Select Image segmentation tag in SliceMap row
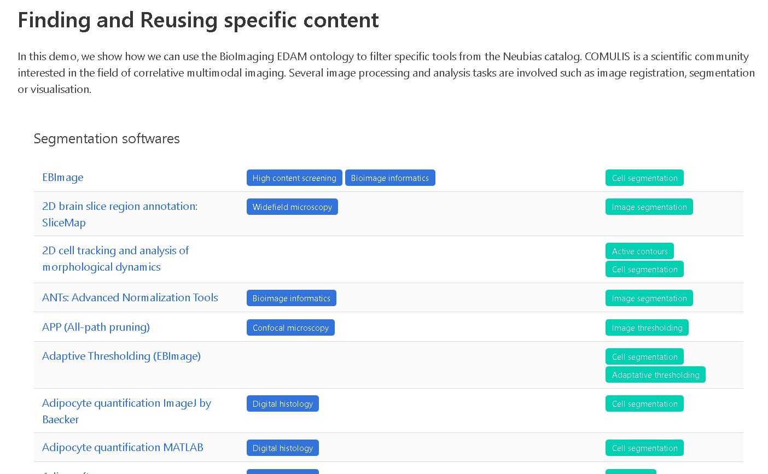768x474 pixels. [x=649, y=207]
